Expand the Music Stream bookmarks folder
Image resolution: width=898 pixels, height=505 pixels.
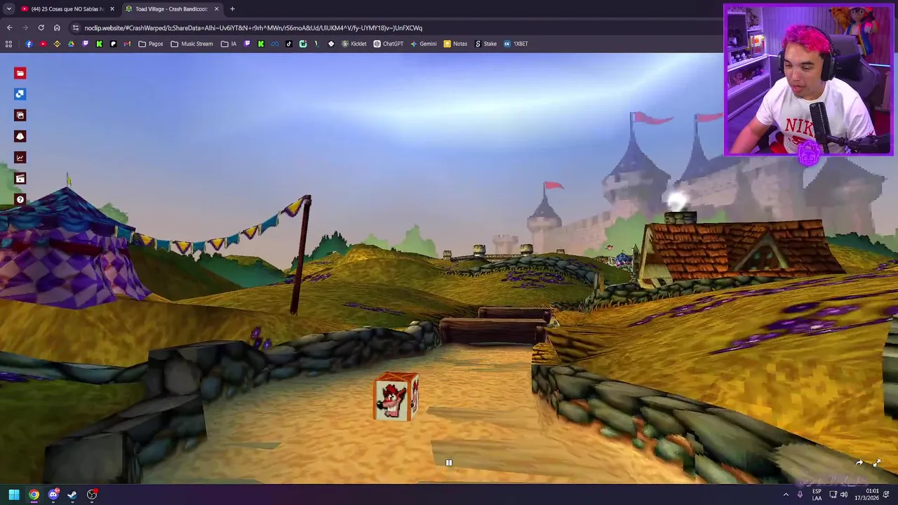coord(192,43)
